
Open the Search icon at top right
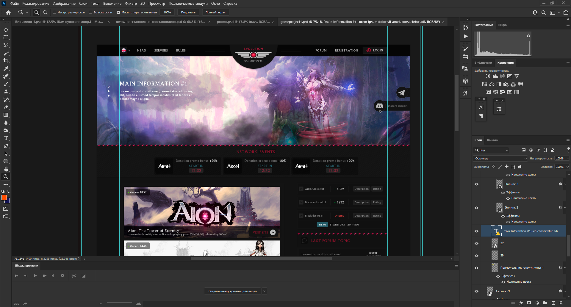point(544,12)
